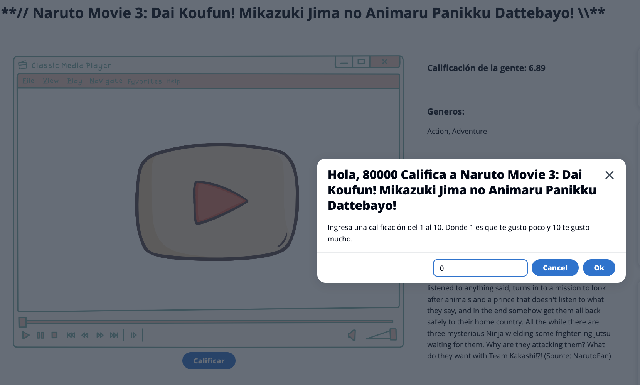Click the Classic Media Player clapperboard icon

[23, 65]
